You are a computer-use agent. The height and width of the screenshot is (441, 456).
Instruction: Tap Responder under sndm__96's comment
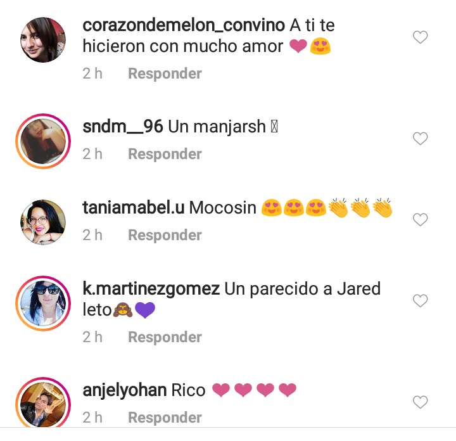(x=165, y=154)
